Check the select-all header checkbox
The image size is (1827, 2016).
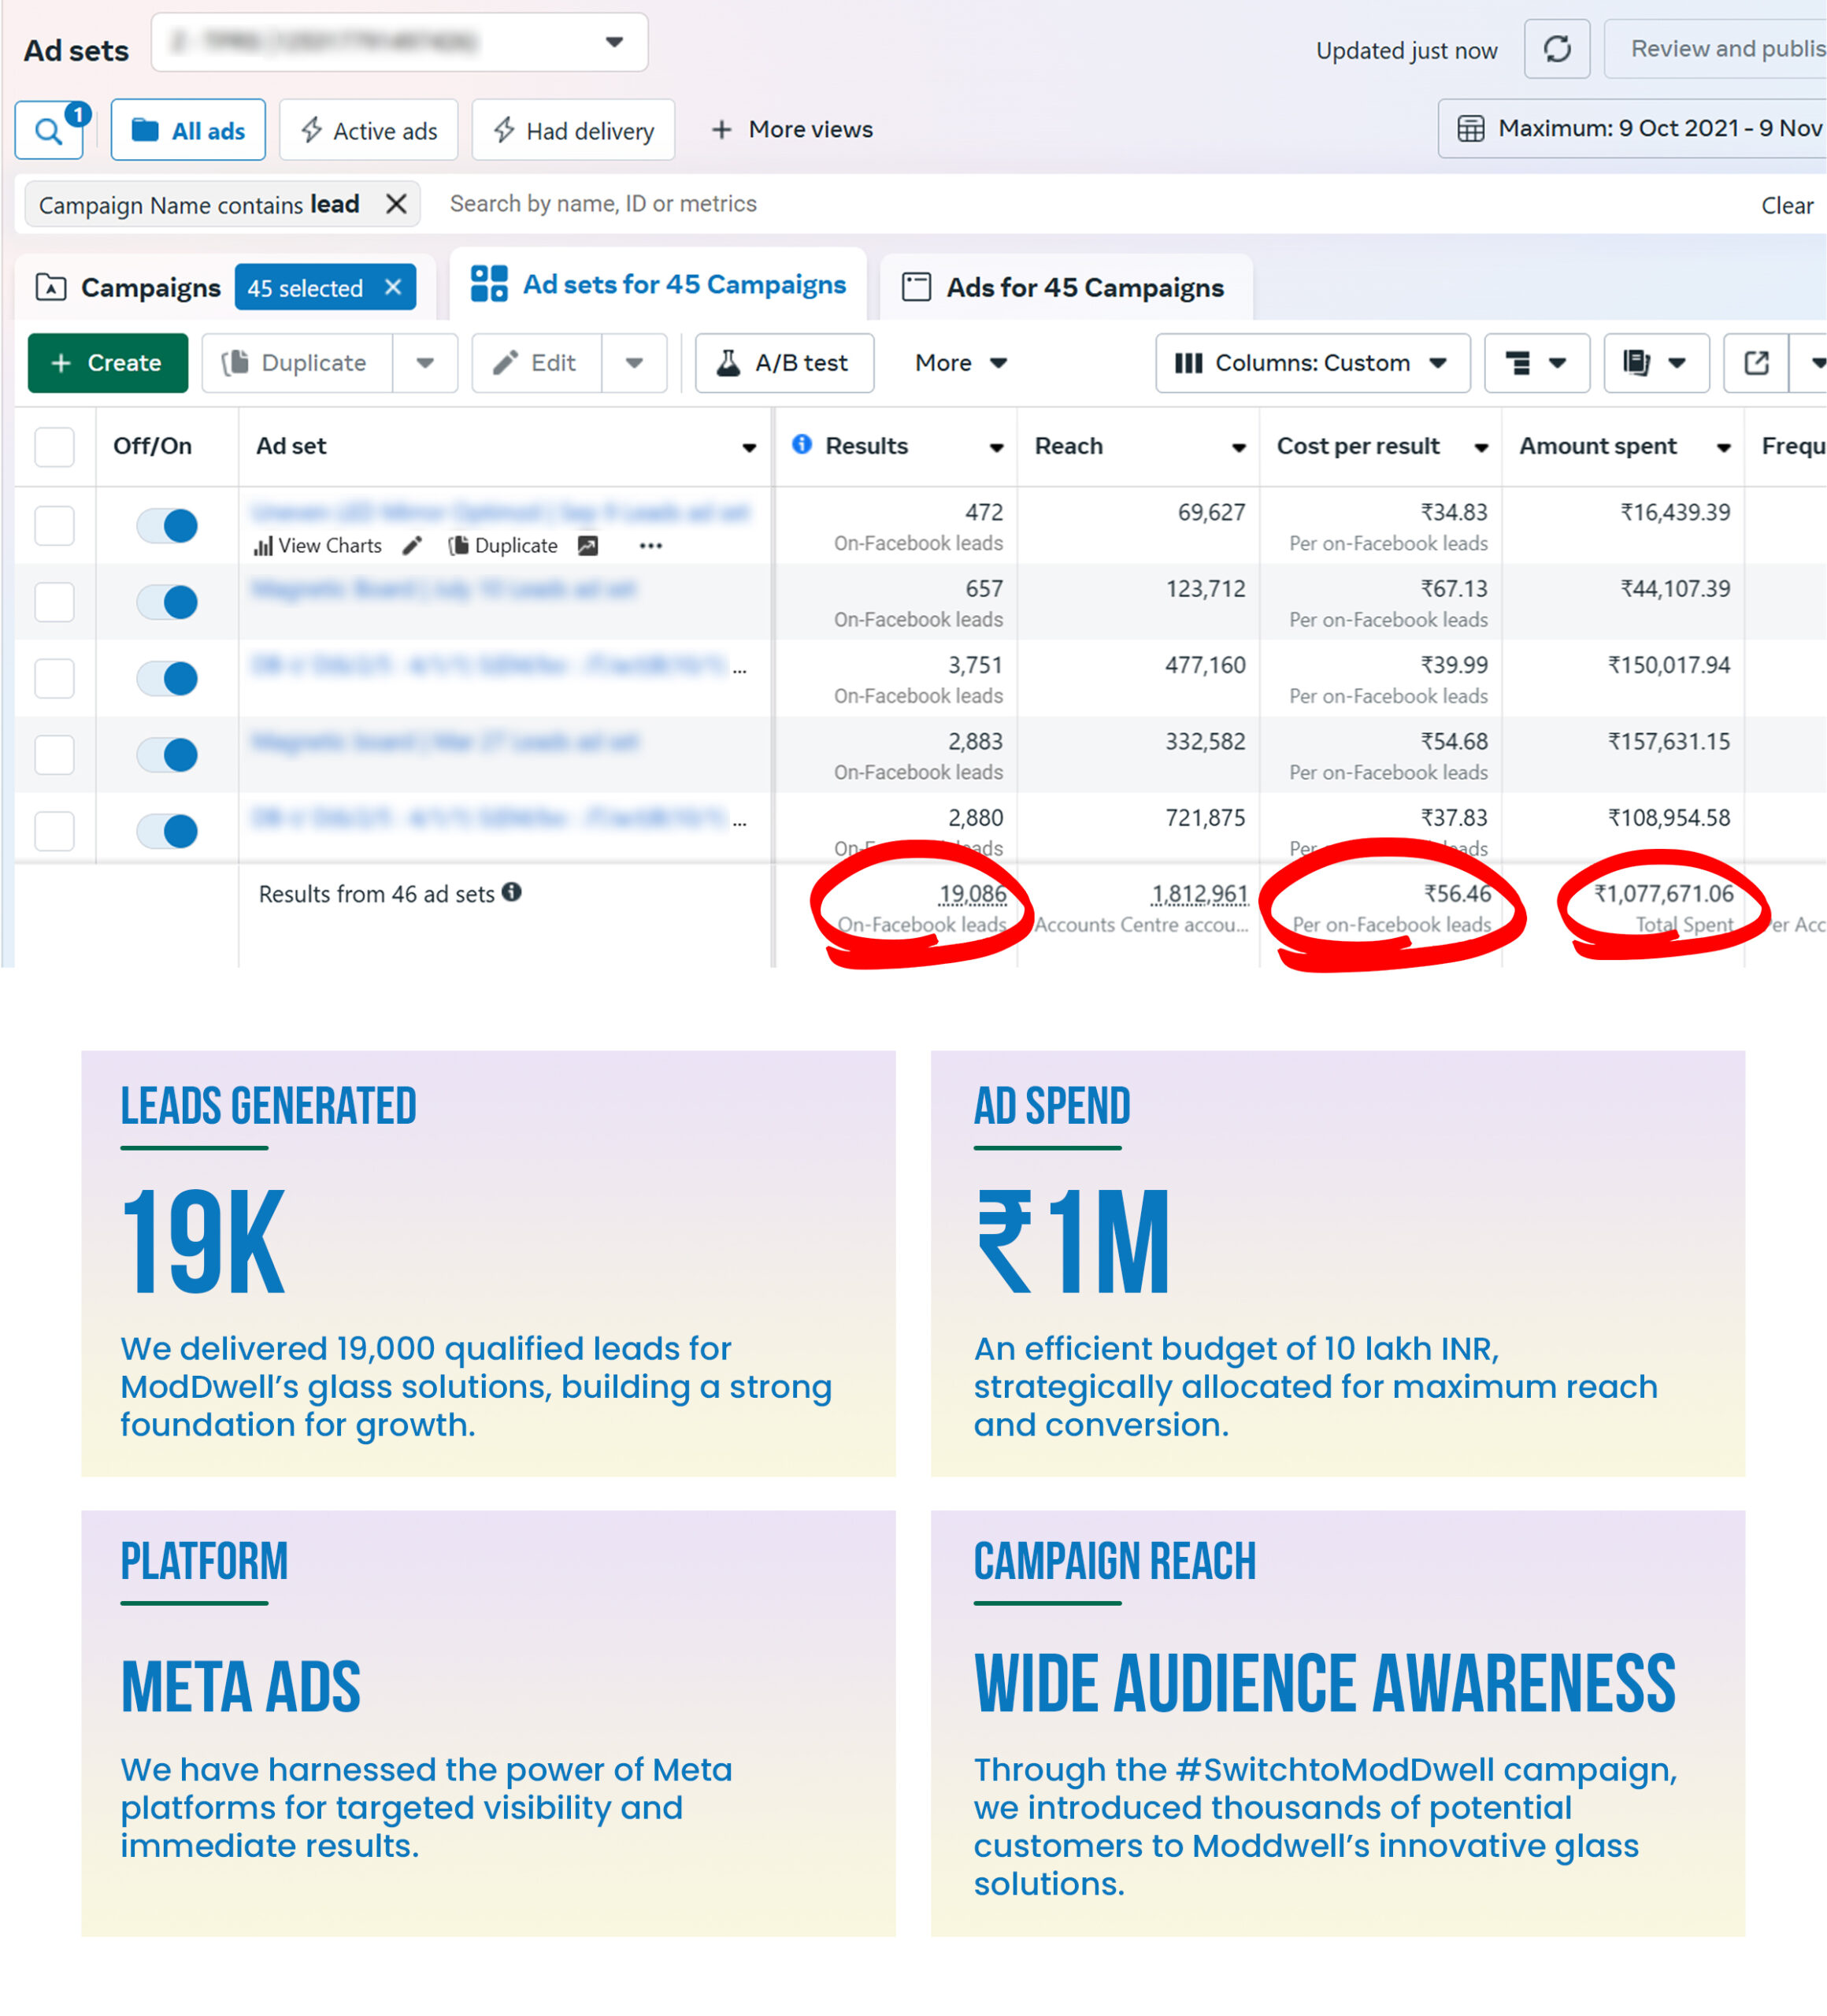[x=54, y=447]
